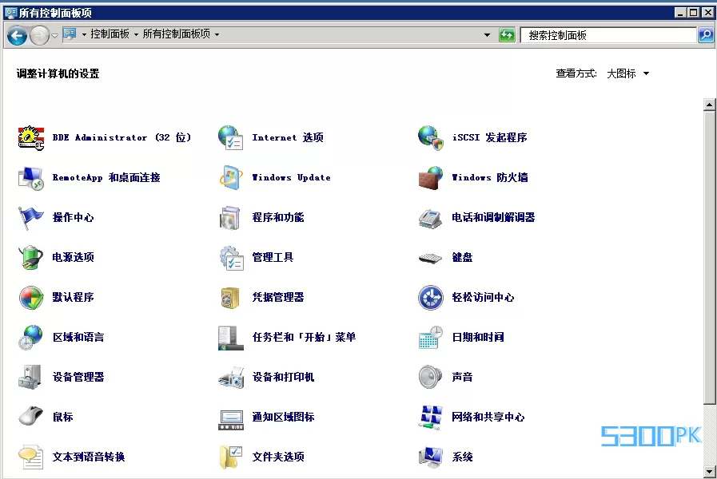The width and height of the screenshot is (717, 479).
Task: Expand the arrow before 控制面板 breadcrumb
Action: [x=84, y=34]
